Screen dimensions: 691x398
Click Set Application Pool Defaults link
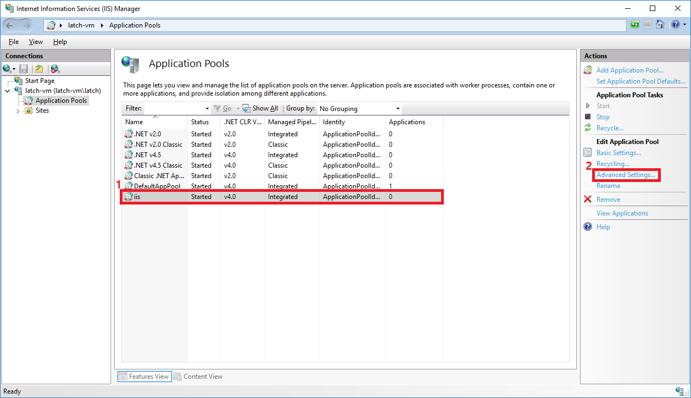[x=641, y=81]
